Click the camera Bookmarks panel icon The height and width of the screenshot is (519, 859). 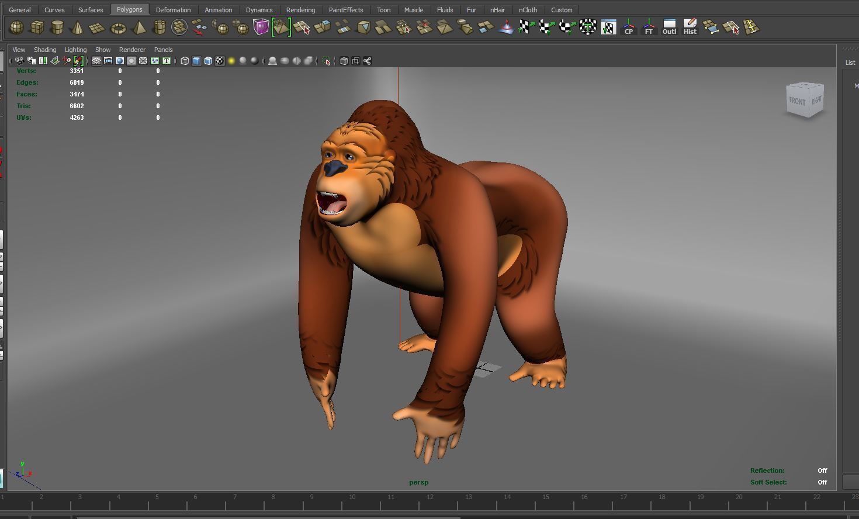[43, 61]
